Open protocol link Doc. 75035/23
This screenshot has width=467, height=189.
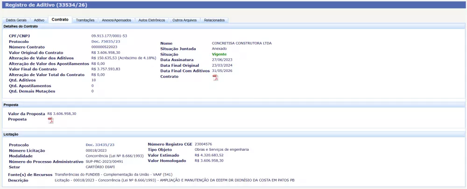point(103,42)
